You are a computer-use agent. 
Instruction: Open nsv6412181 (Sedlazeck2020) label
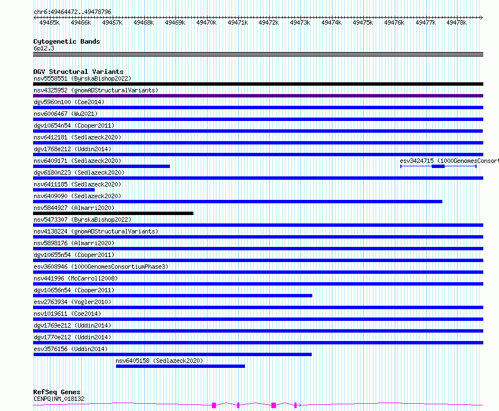coord(77,137)
